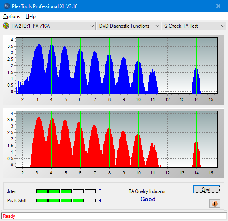228x221 pixels.
Task: Open the Options menu
Action: [12, 16]
